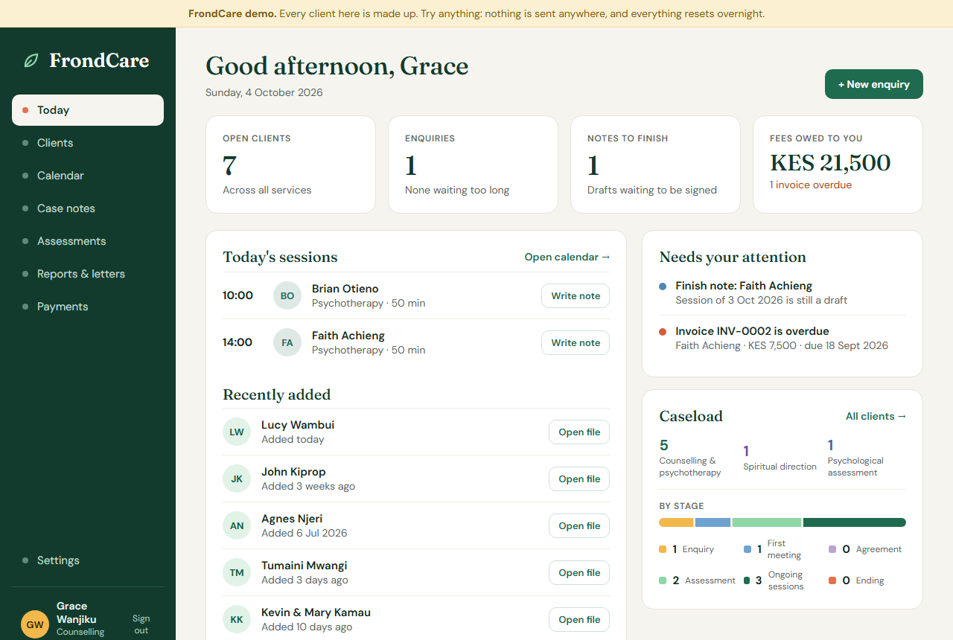Click the Grace Wanjiku profile name
Image resolution: width=953 pixels, height=640 pixels.
coord(77,612)
